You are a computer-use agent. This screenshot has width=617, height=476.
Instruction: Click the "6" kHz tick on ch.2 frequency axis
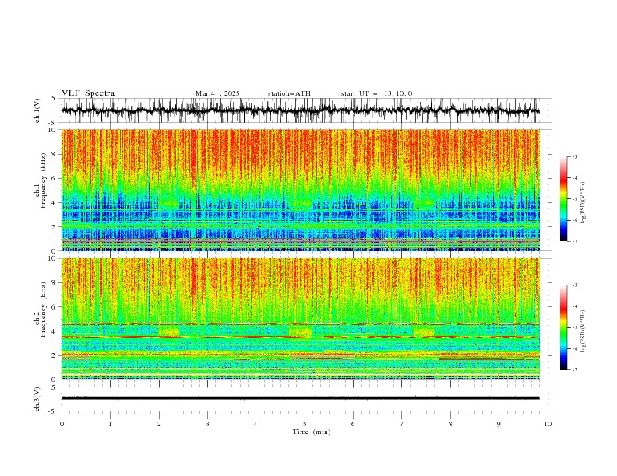[55, 307]
